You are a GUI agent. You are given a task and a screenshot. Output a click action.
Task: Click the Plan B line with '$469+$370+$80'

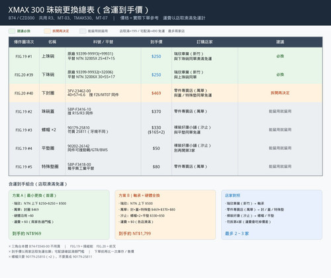[x=147, y=209]
